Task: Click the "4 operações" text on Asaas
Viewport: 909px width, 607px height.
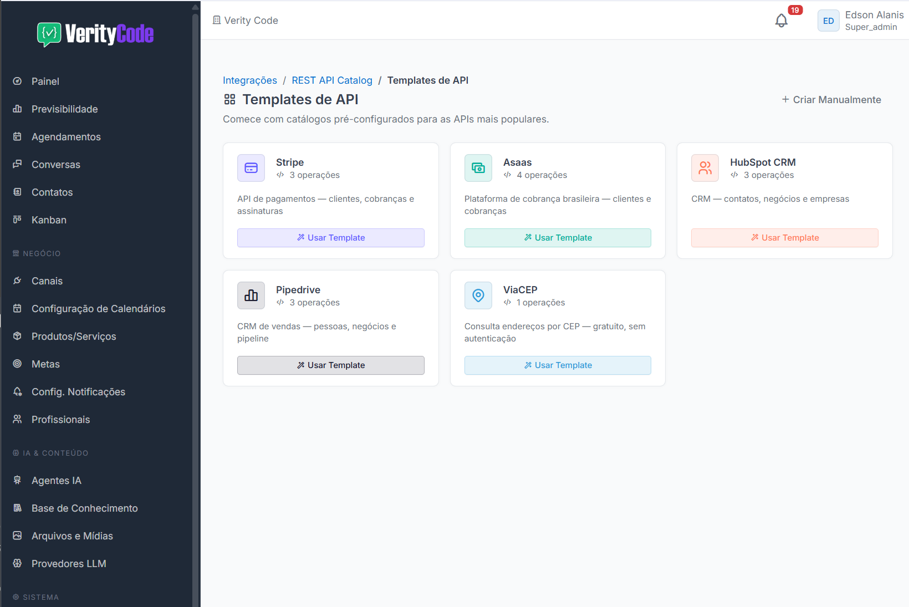Action: [x=542, y=175]
